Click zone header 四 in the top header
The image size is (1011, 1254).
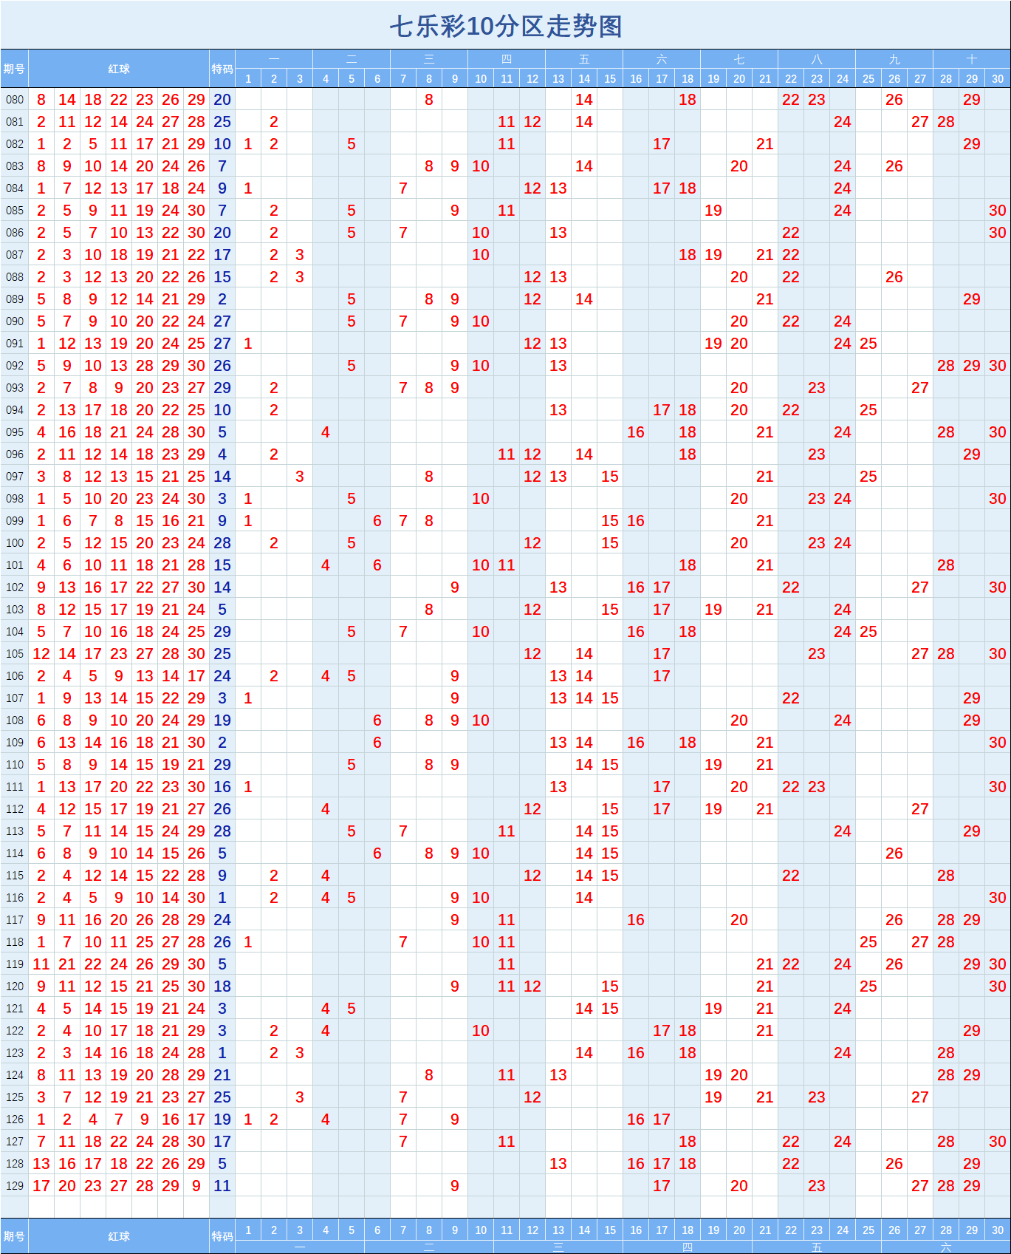click(507, 59)
